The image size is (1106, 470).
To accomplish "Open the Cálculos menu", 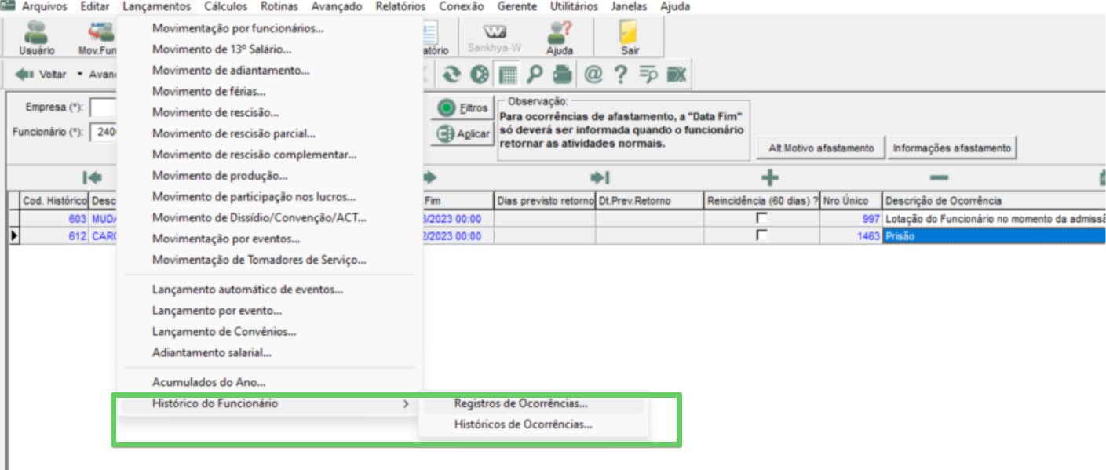I will click(225, 6).
